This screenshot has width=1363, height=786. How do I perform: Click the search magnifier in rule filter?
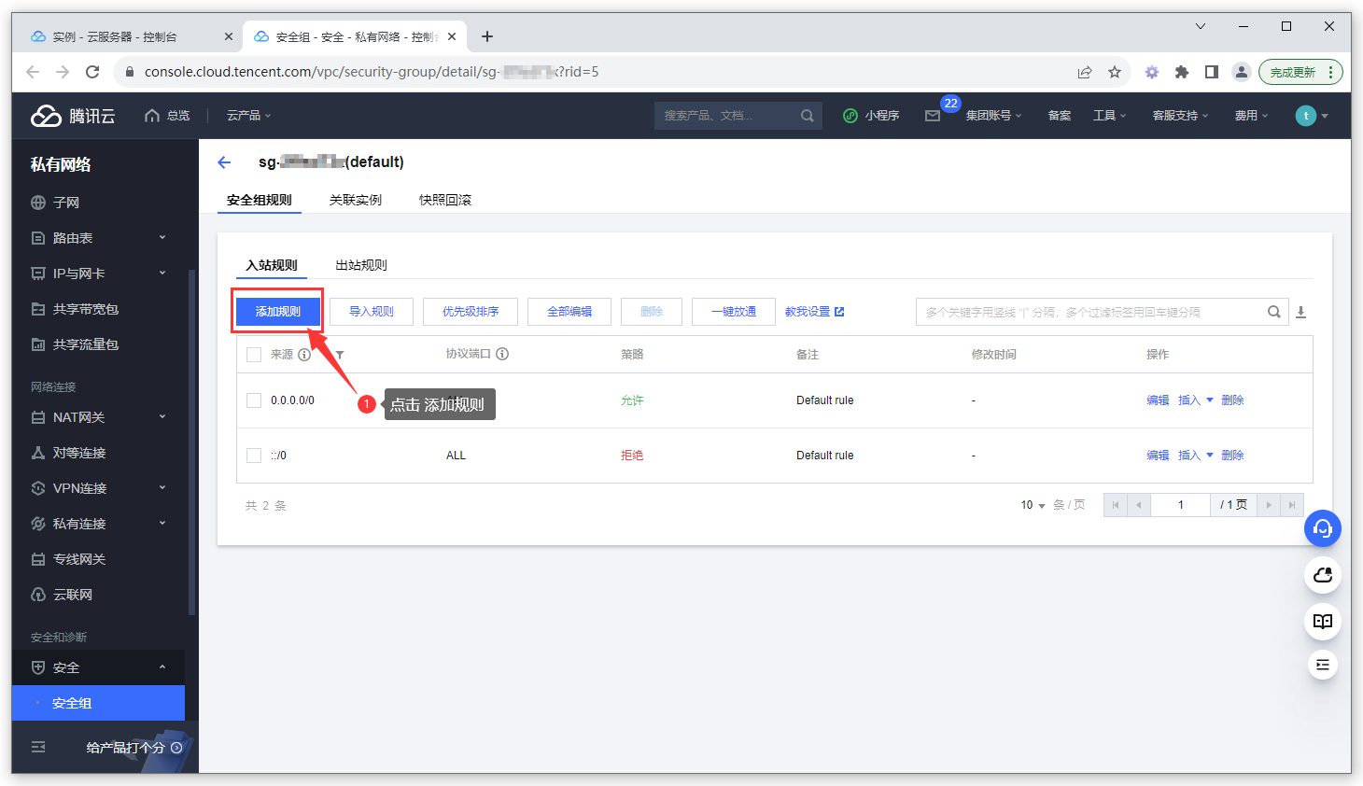pos(1273,312)
